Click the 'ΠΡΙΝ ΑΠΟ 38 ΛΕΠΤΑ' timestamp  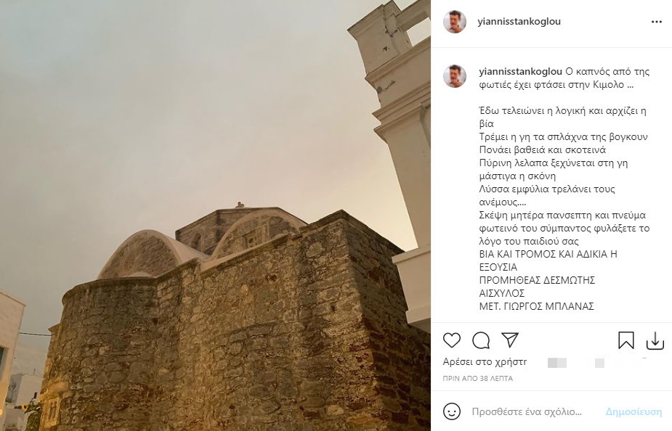tap(478, 378)
